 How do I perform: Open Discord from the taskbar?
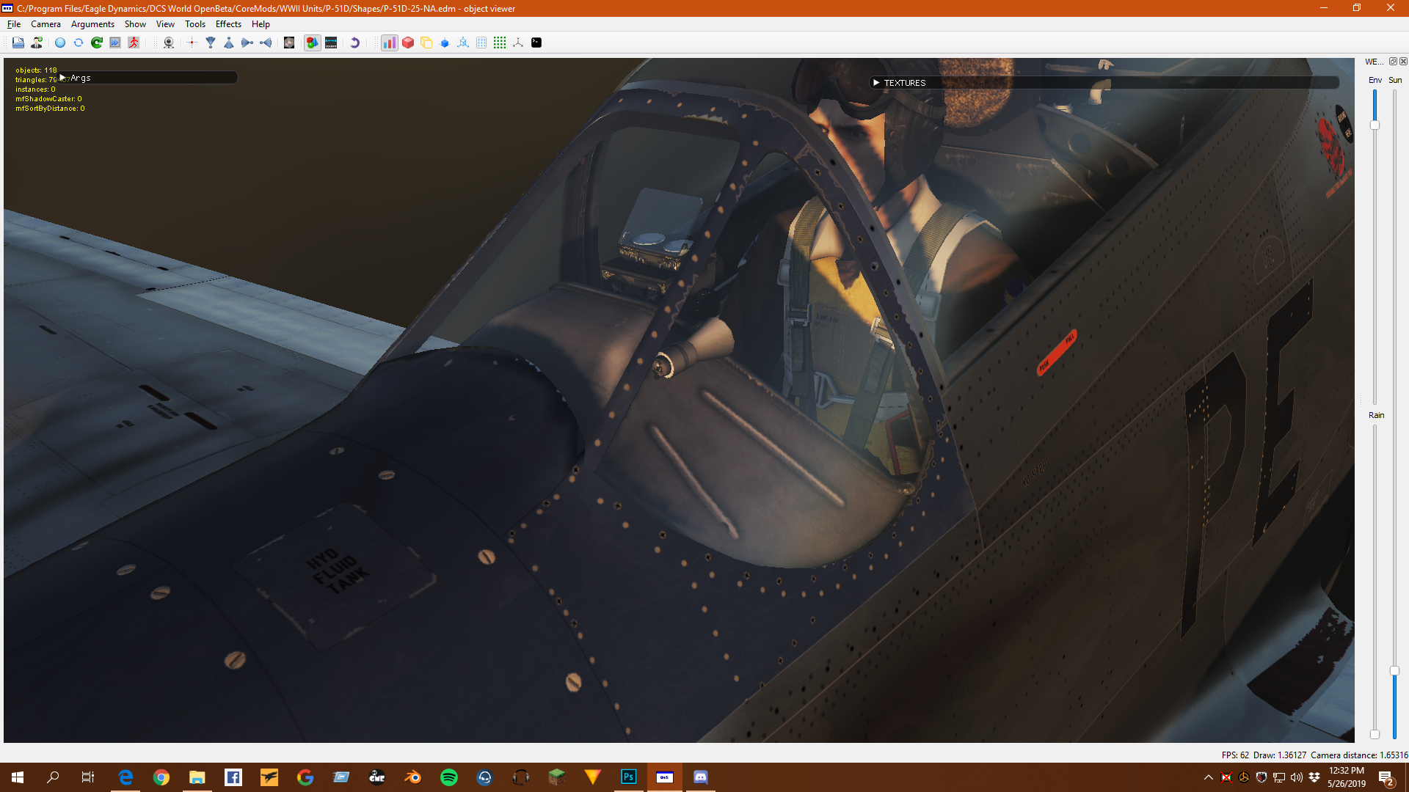701,777
